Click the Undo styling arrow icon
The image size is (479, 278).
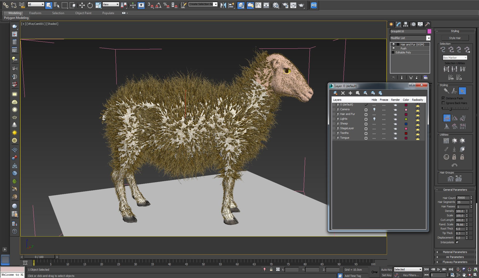tap(455, 165)
